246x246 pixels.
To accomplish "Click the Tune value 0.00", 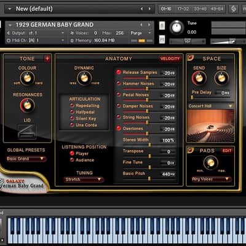I will coord(192,32).
